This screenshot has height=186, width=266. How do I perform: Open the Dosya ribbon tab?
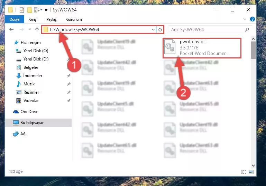click(x=15, y=19)
